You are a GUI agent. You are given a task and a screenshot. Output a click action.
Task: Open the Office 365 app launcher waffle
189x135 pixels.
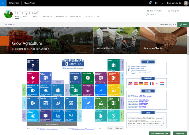[x=3, y=3]
